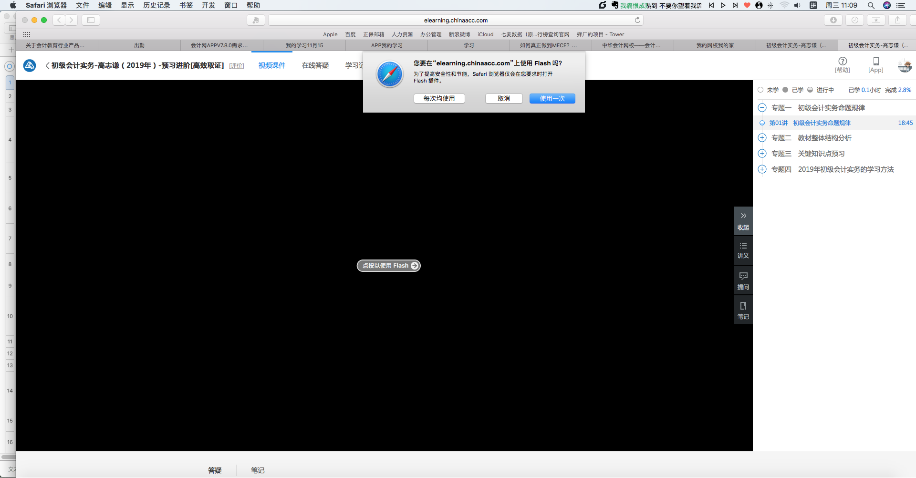Screen dimensions: 916x478
Task: Select lesson 第01讲 初级会计实务命题规律
Action: coord(822,123)
